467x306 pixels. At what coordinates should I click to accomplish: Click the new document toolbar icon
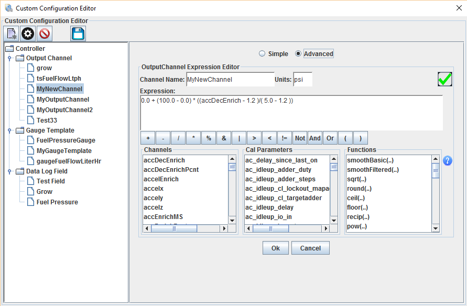12,34
